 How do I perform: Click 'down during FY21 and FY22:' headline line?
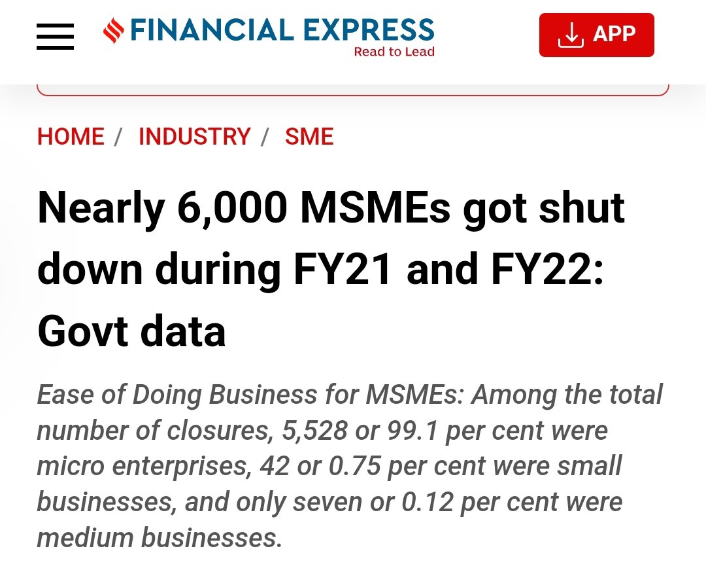pos(320,270)
